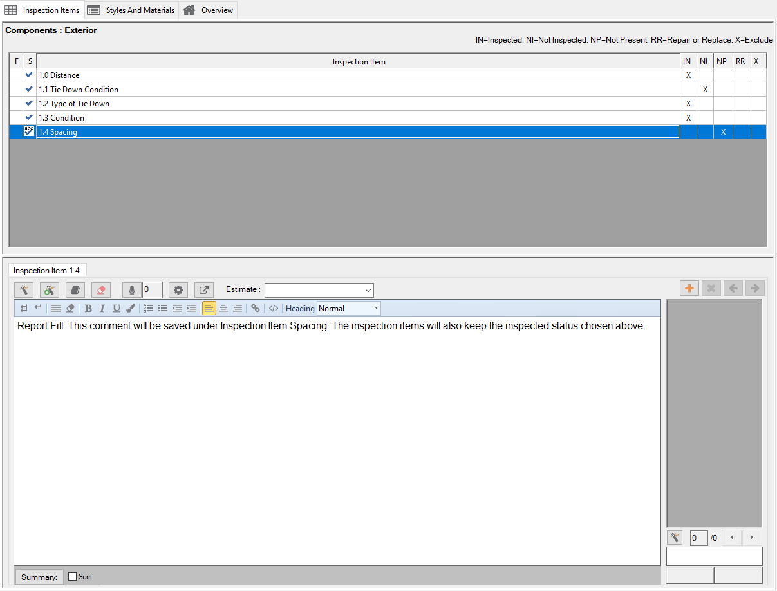
Task: Open the Estimate dropdown
Action: (x=319, y=290)
